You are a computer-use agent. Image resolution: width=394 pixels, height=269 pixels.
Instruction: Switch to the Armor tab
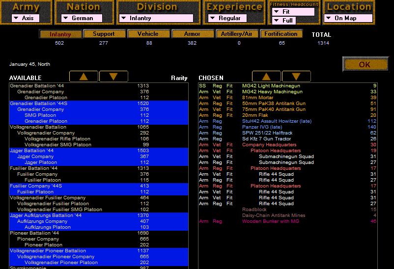193,34
